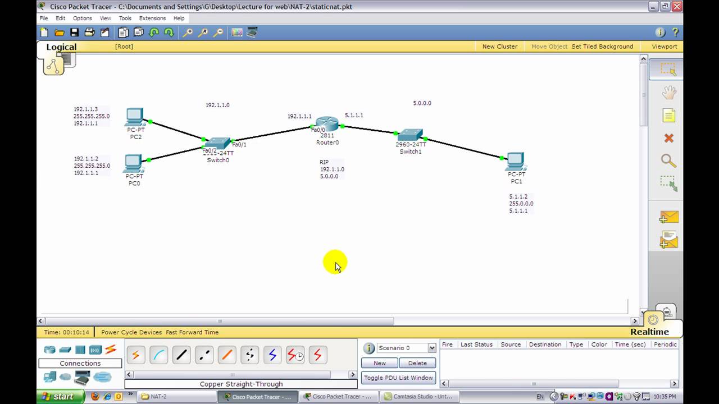Select the Switch0 device on the canvas
Viewport: 719px width, 404px height.
[x=217, y=143]
